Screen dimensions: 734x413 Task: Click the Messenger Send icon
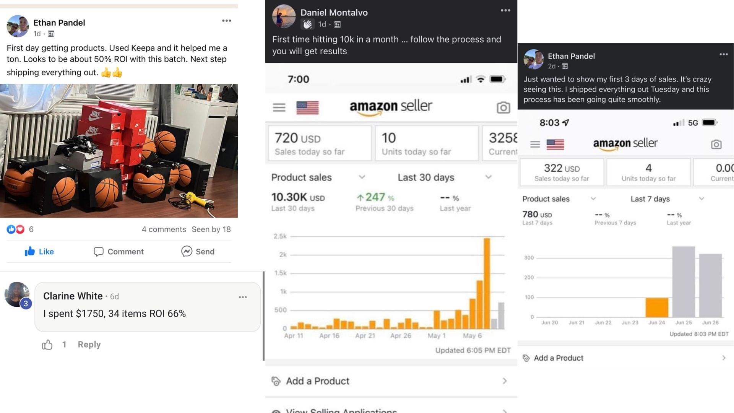coord(187,251)
